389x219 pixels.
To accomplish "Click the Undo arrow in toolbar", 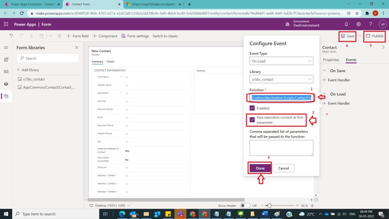I will coord(11,36).
